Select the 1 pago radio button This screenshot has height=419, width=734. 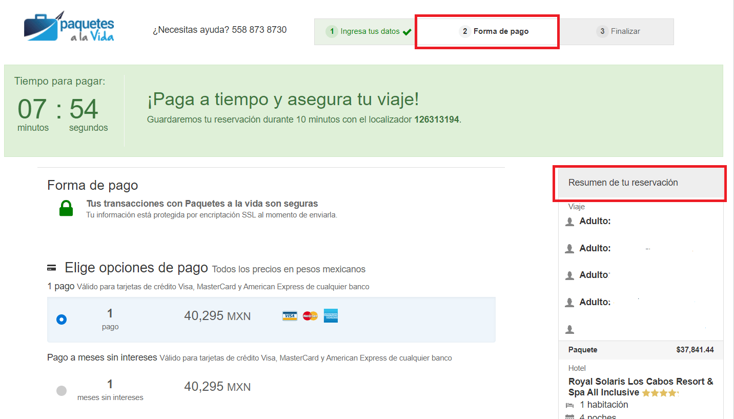pos(62,320)
